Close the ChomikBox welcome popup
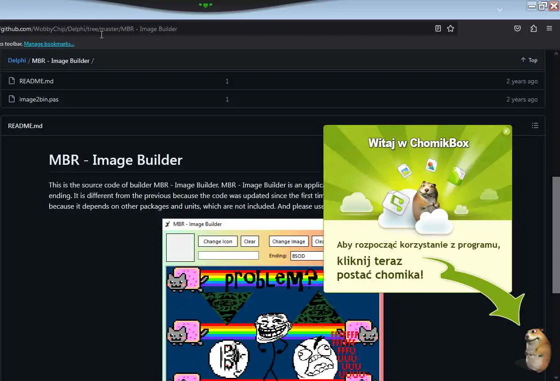The width and height of the screenshot is (560, 381). (x=506, y=131)
